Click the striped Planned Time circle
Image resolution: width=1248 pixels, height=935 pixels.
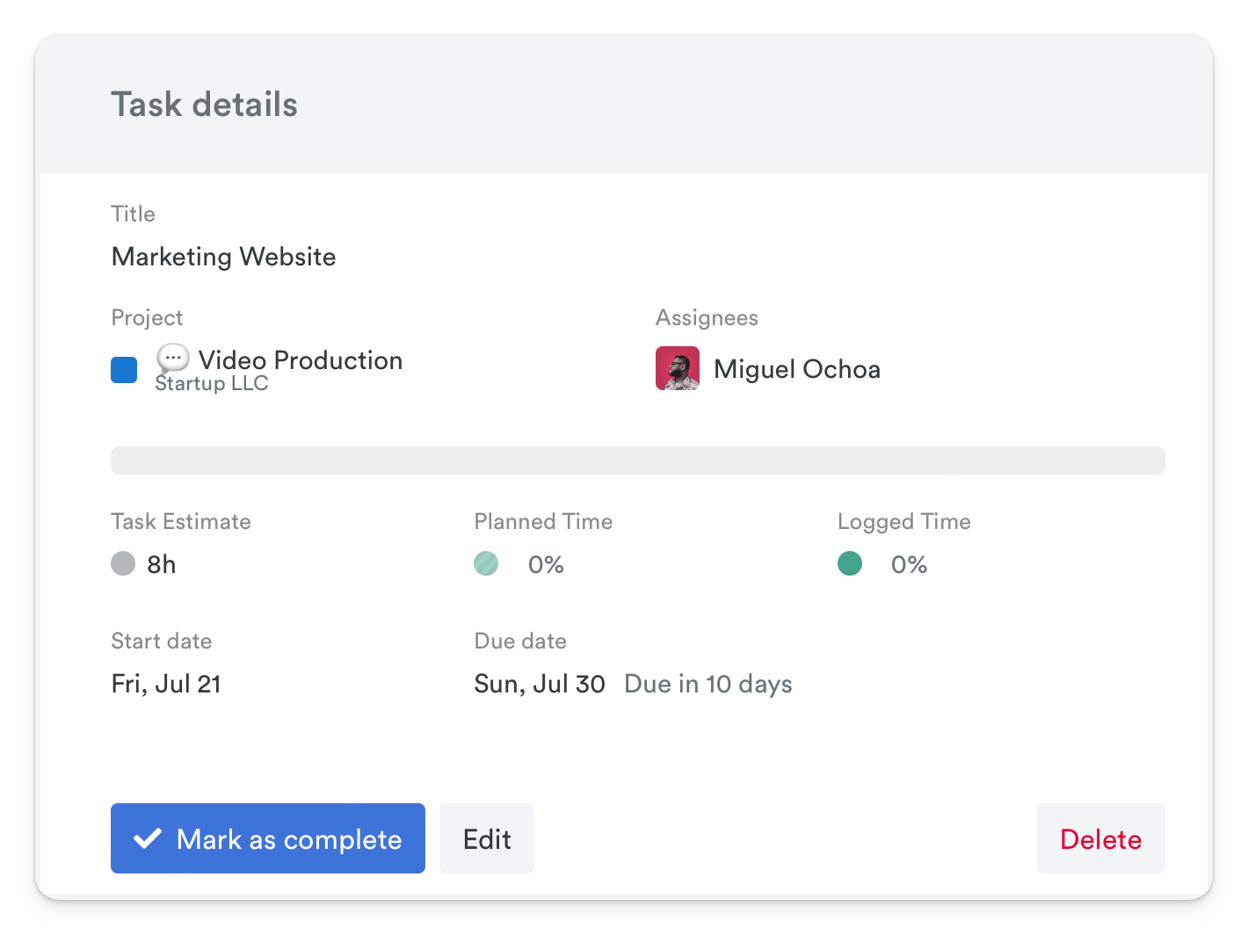pos(486,563)
